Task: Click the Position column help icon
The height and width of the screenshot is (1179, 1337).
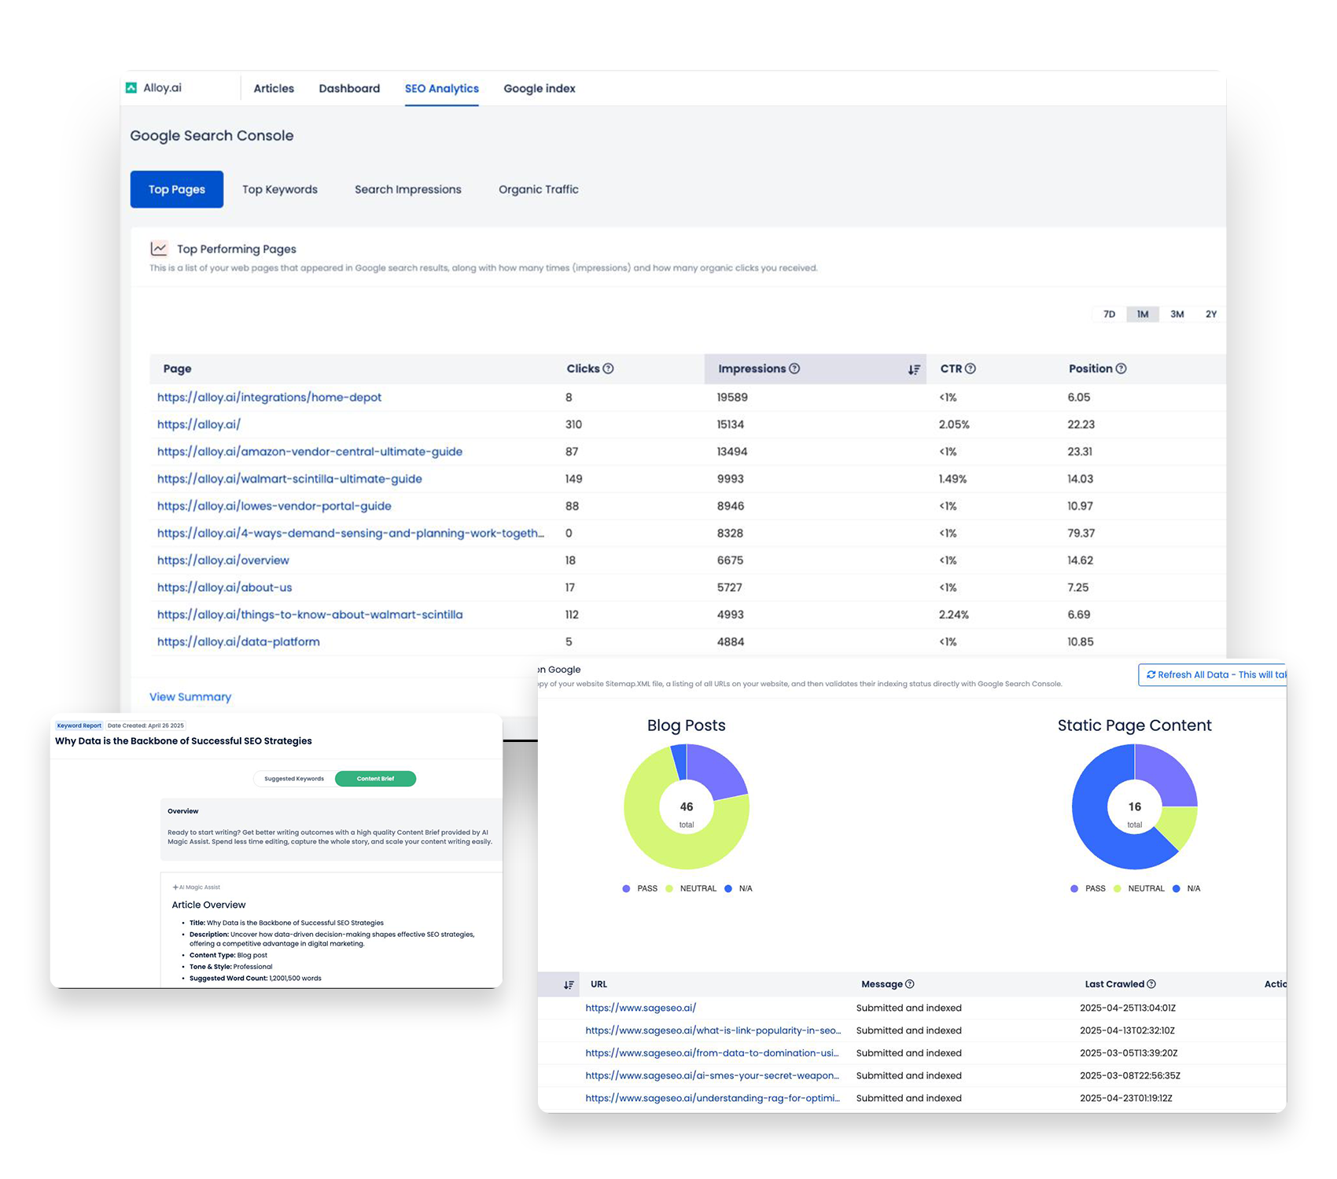Action: point(1122,369)
